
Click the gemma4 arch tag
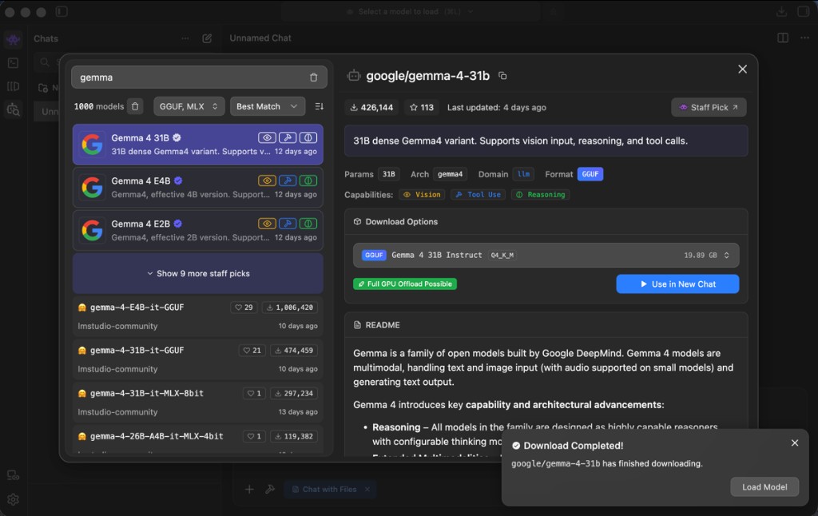(450, 174)
